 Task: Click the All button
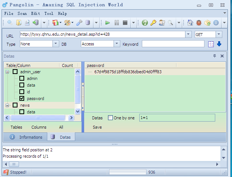61,127
